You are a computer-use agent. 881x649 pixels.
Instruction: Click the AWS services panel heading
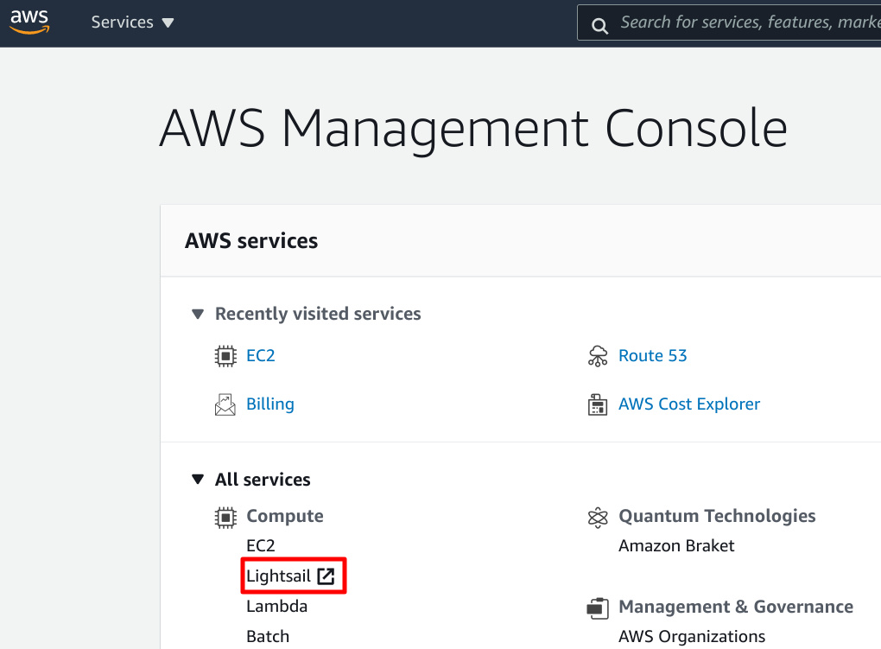tap(251, 241)
